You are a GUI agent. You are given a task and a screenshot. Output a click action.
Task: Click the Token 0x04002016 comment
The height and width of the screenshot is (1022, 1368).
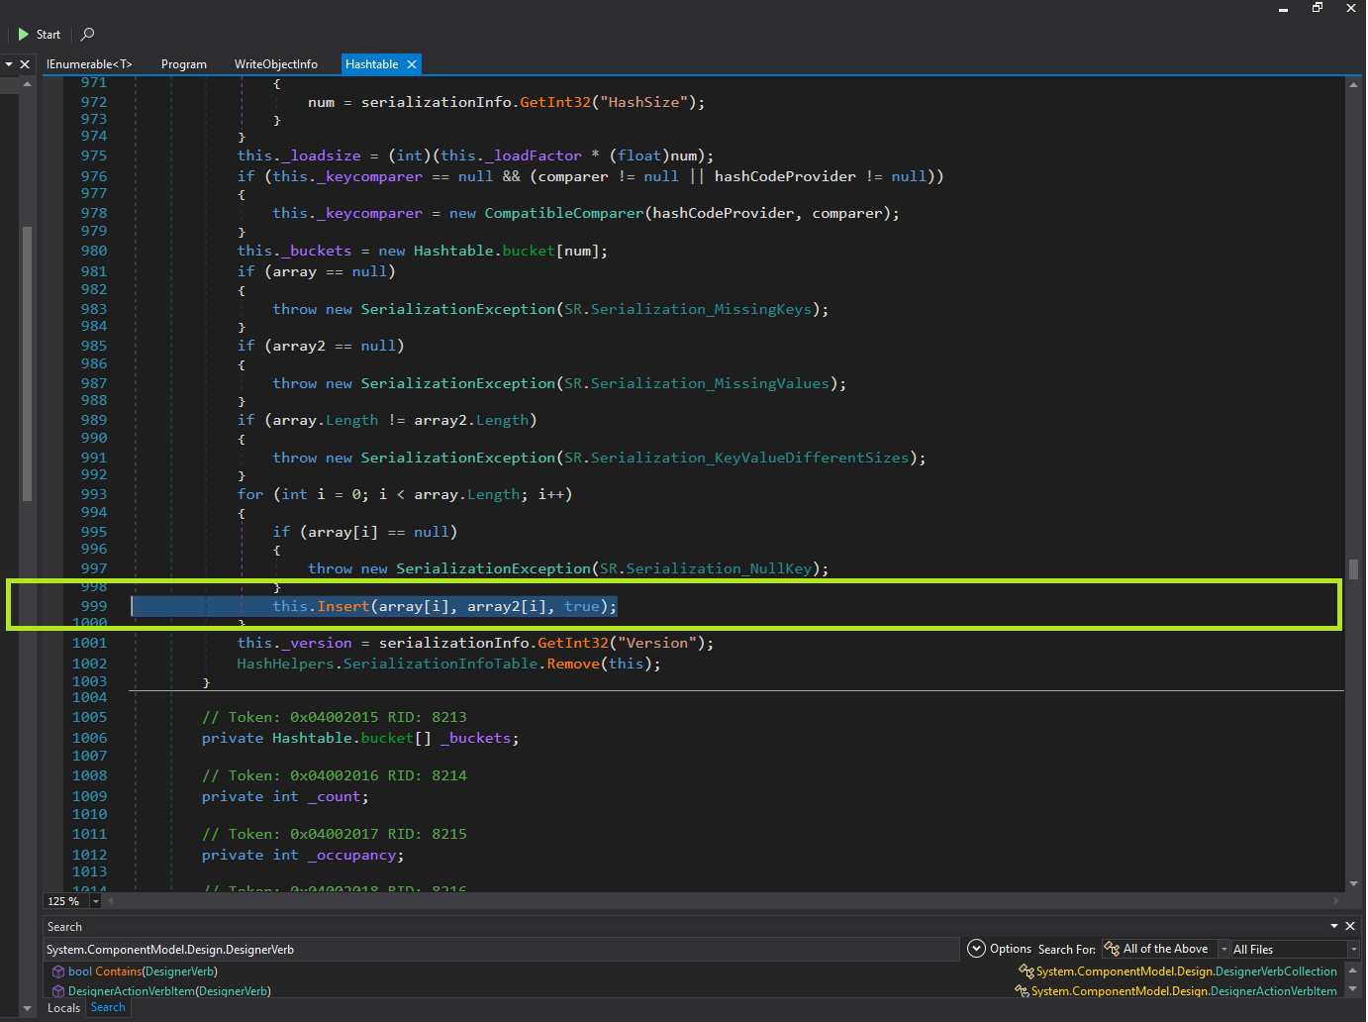click(335, 775)
